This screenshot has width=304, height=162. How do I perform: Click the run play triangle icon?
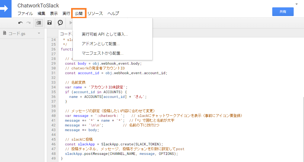click(x=71, y=23)
